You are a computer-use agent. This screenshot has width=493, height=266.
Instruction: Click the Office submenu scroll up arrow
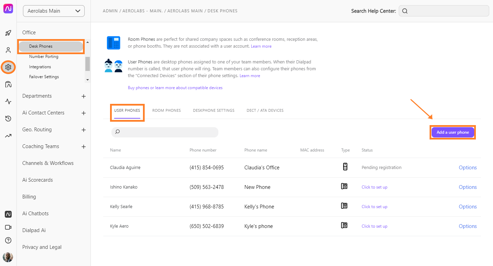point(87,43)
